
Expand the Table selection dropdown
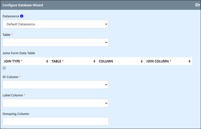pos(55,42)
